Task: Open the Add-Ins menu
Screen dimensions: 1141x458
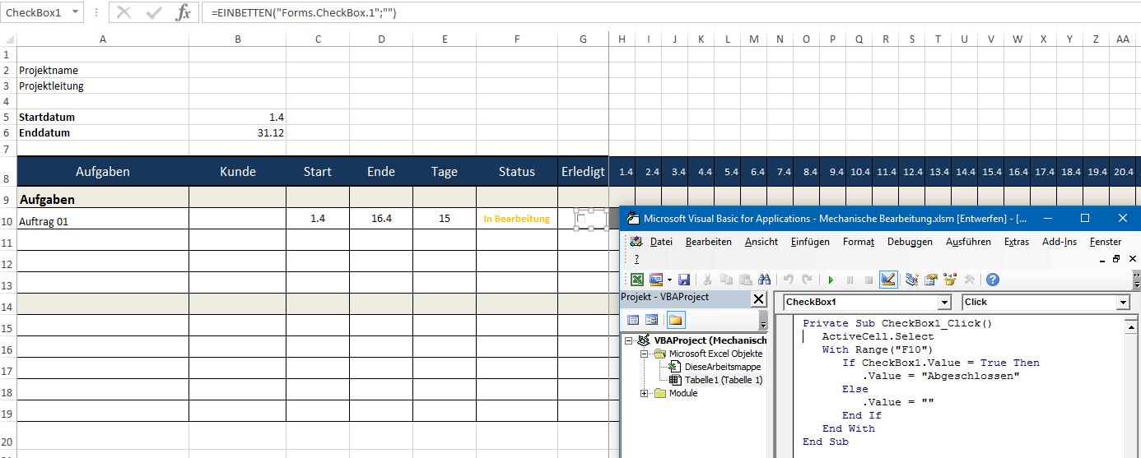Action: coord(1059,242)
